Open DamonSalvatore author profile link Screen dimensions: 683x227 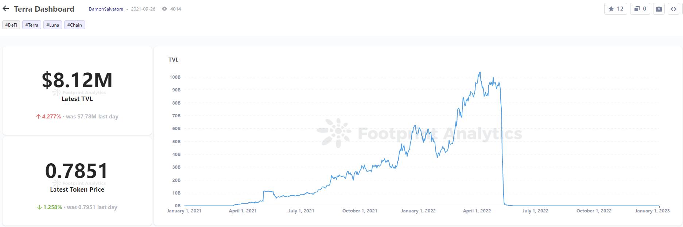pos(106,9)
